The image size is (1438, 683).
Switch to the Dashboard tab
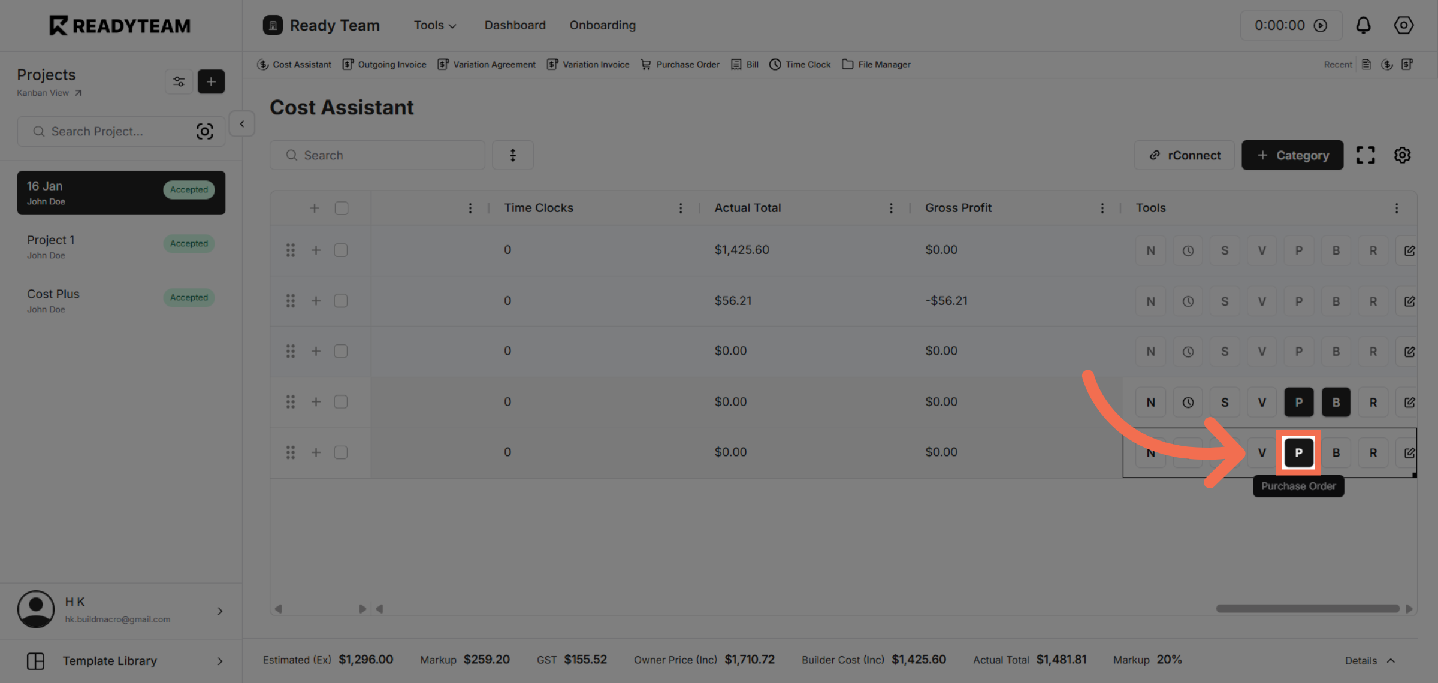515,25
